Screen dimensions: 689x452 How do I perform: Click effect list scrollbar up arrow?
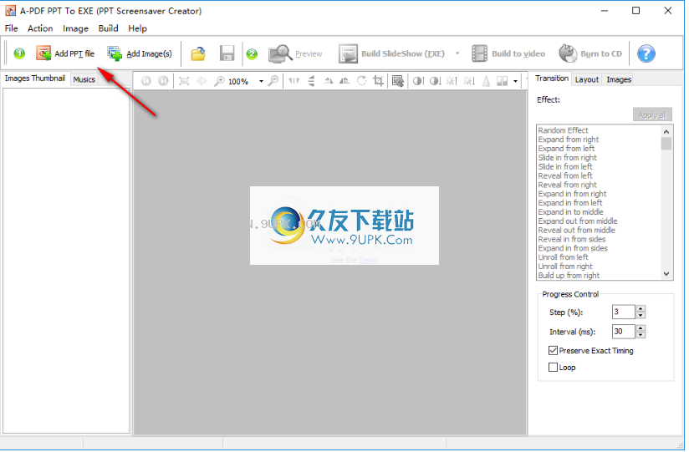click(x=666, y=132)
